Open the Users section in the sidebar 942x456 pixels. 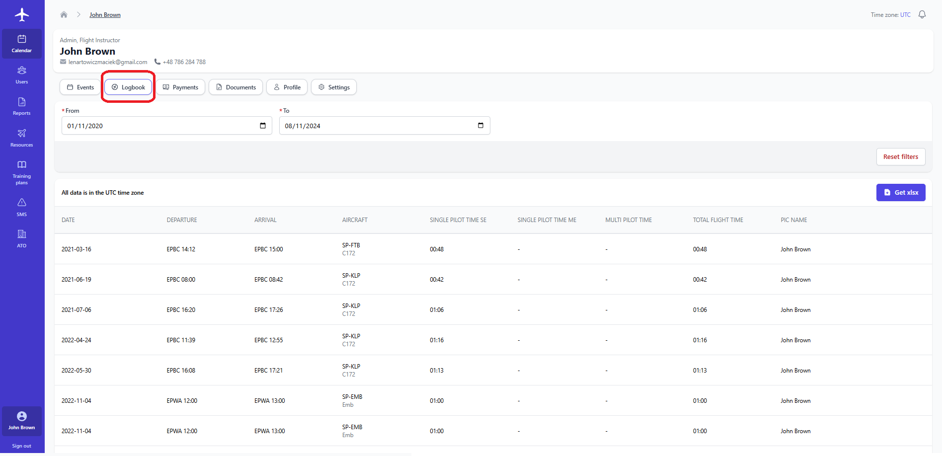coord(22,75)
